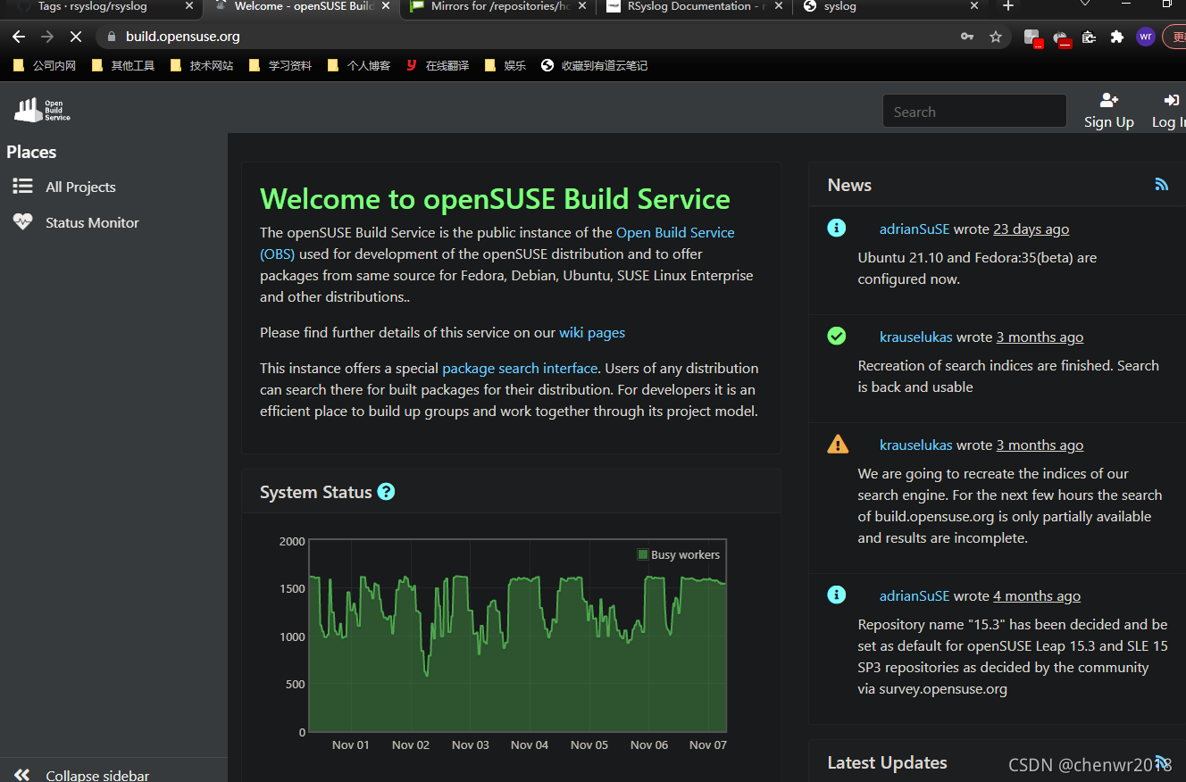Click into the Search field
The image size is (1186, 782).
click(974, 112)
